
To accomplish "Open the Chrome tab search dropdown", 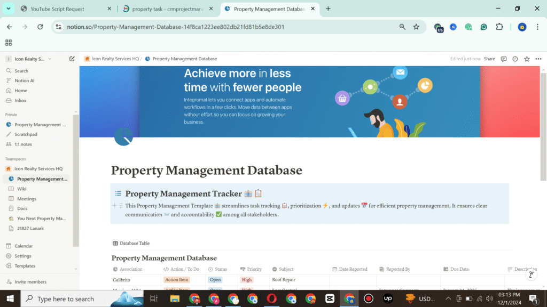I will tap(9, 9).
